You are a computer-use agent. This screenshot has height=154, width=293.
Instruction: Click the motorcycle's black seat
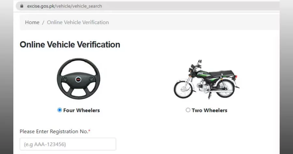coord(222,73)
